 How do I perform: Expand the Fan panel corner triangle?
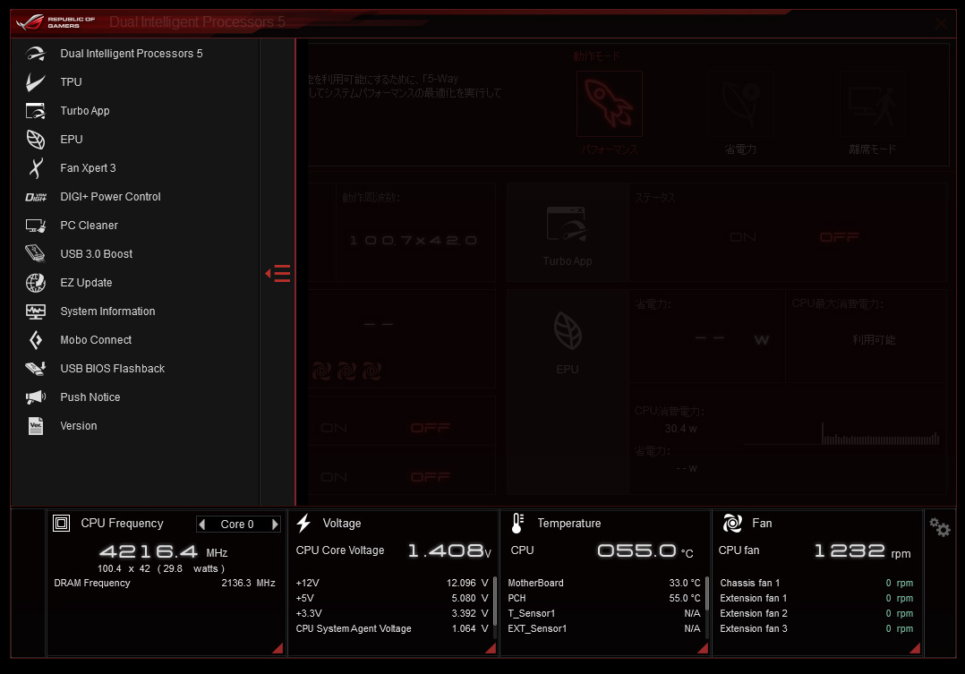[915, 648]
